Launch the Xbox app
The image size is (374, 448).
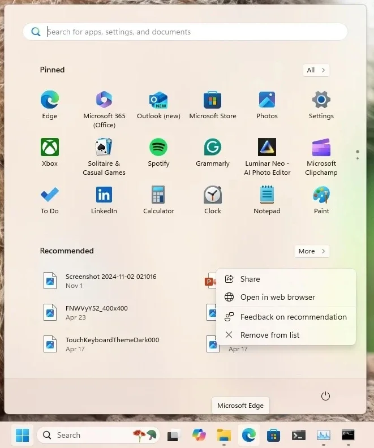[50, 152]
